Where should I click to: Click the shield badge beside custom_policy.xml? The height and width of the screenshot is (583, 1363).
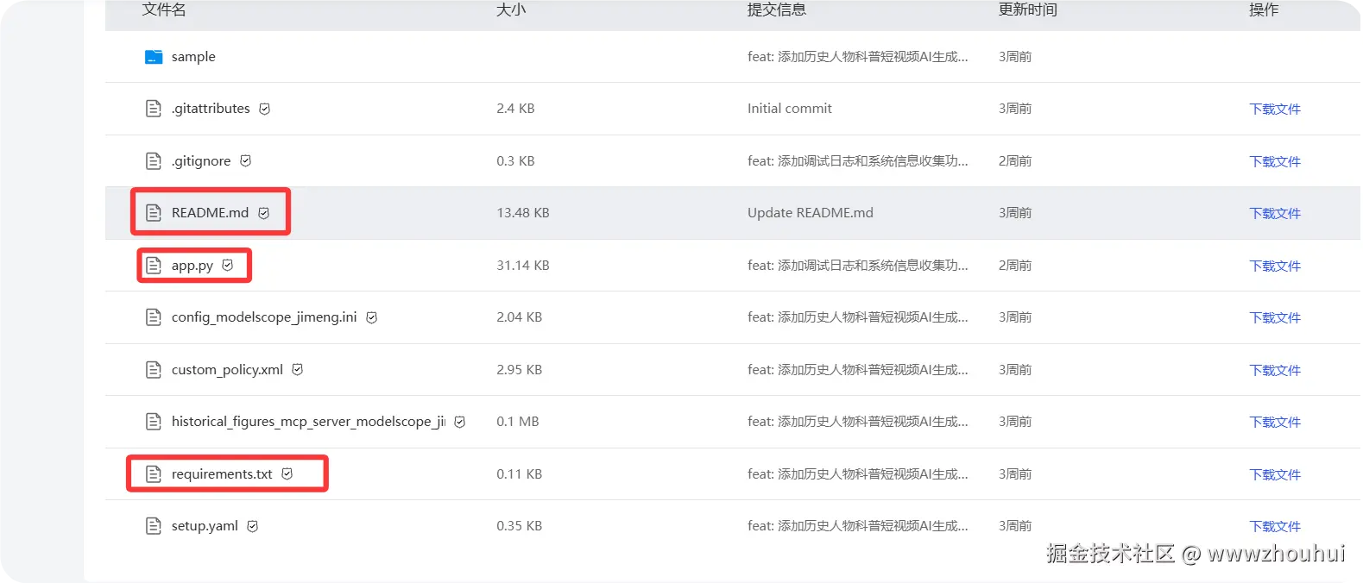298,370
